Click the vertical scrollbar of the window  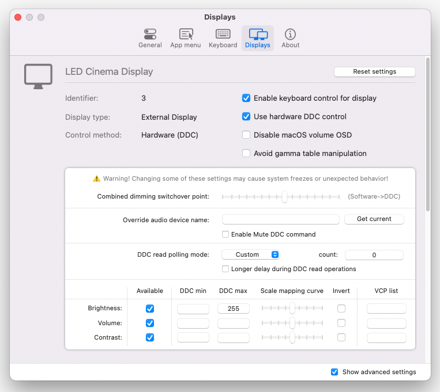[428, 135]
